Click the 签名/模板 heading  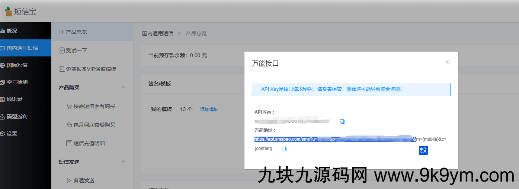pyautogui.click(x=159, y=84)
